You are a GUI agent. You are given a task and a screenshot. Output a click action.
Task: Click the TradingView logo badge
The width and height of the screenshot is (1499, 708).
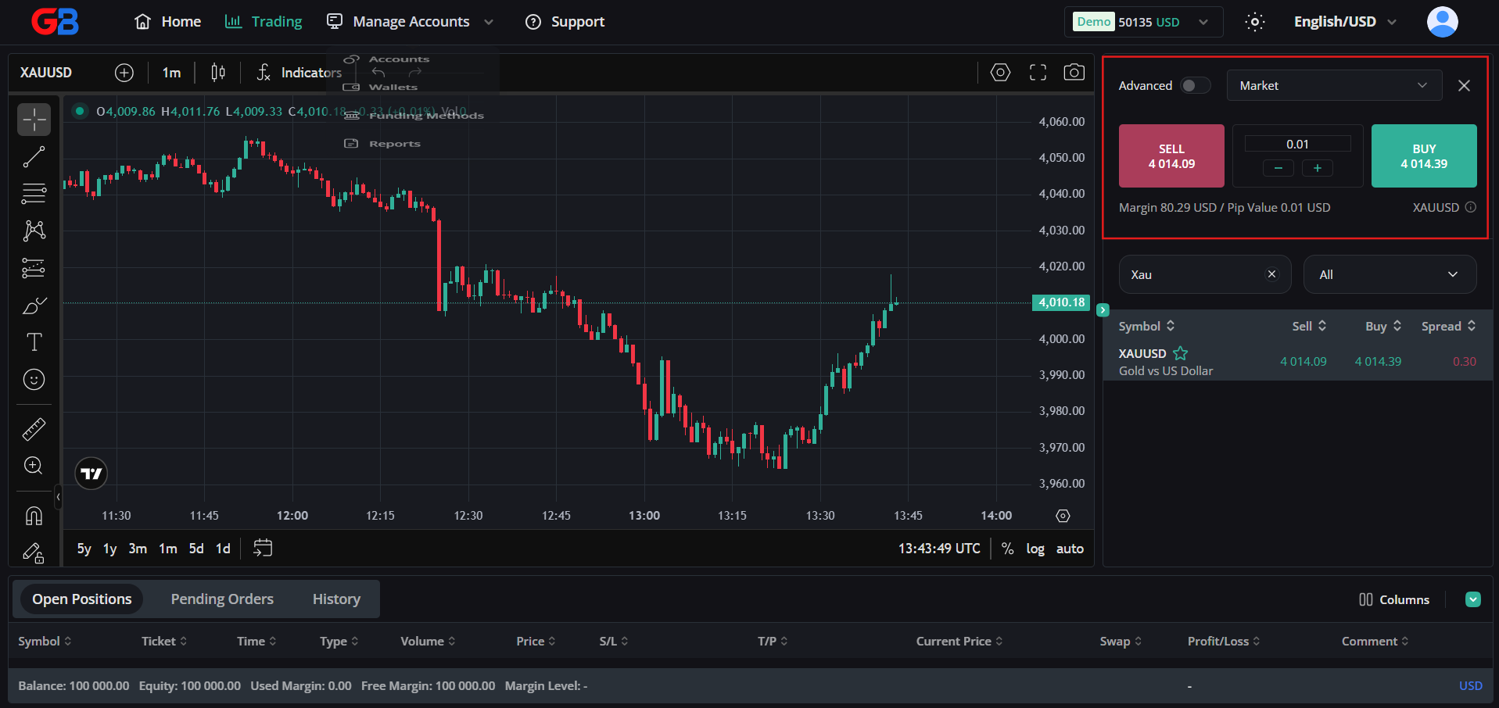[x=91, y=474]
